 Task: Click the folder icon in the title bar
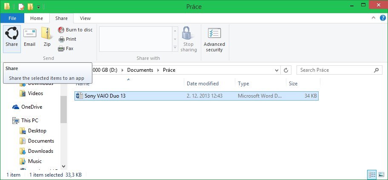tap(7, 6)
